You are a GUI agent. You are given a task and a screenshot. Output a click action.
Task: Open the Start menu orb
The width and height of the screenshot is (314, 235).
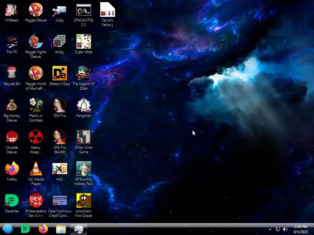(8, 229)
